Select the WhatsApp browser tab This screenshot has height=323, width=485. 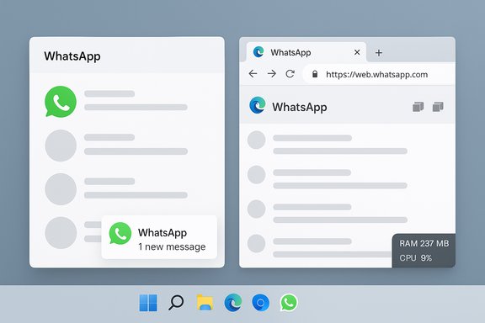(x=306, y=52)
